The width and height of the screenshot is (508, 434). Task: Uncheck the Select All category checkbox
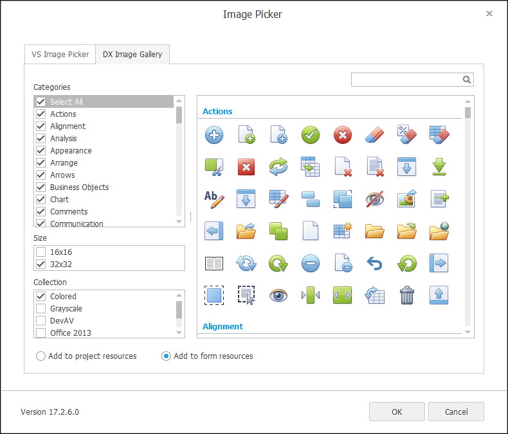[41, 101]
